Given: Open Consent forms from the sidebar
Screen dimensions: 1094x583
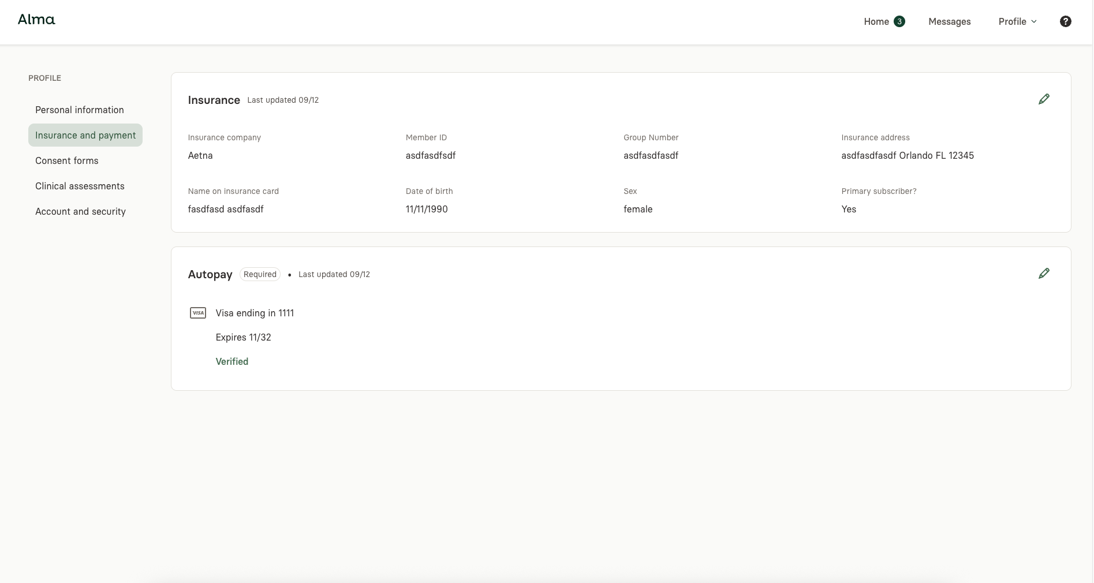Looking at the screenshot, I should [66, 160].
